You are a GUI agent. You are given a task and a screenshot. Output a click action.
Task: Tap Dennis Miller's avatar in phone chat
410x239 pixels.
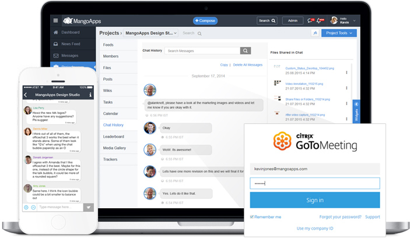coord(28,131)
